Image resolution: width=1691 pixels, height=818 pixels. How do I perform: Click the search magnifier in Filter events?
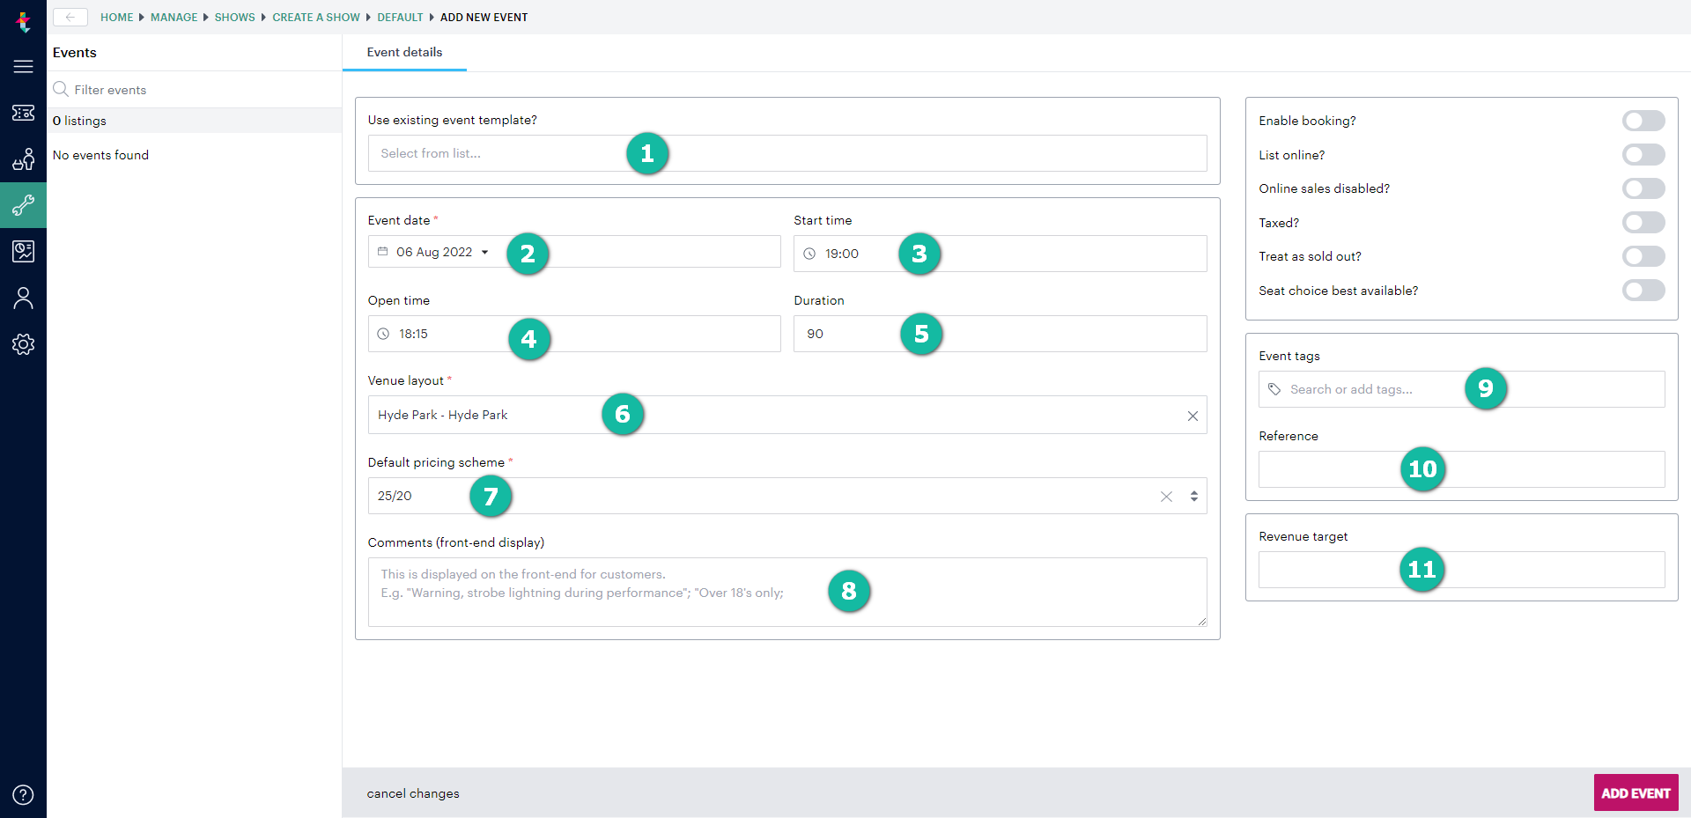tap(61, 89)
